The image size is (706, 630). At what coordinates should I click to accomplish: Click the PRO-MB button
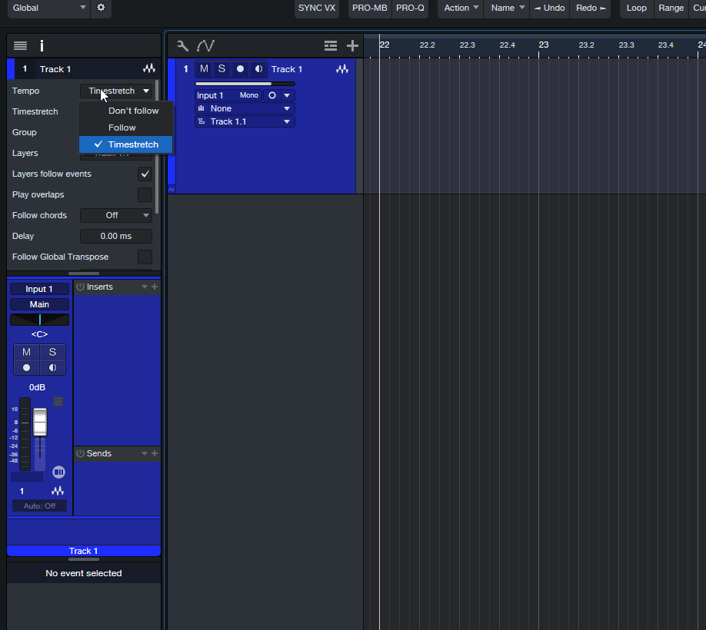tap(370, 8)
